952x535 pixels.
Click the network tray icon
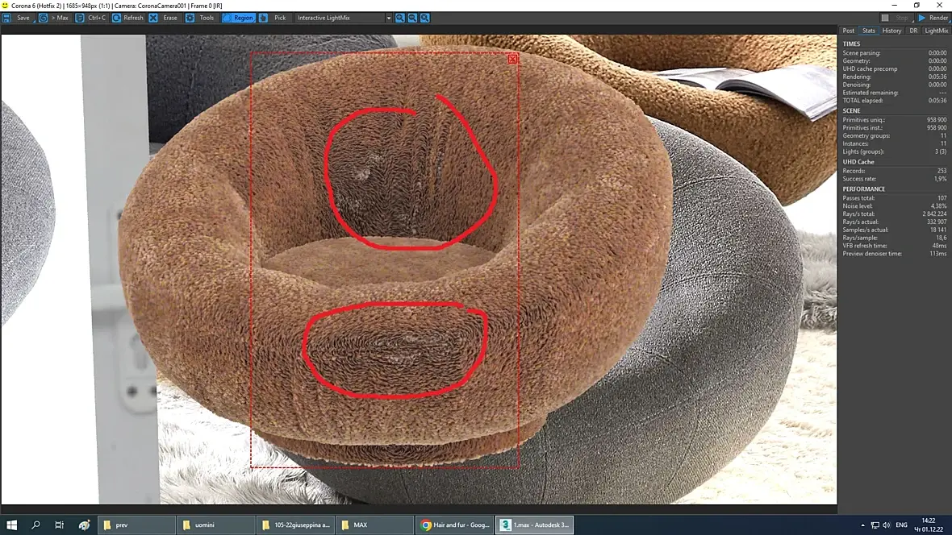click(875, 525)
